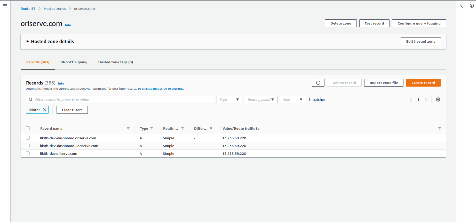This screenshot has width=476, height=222.
Task: Sort by Record name column arrow
Action: [x=128, y=128]
